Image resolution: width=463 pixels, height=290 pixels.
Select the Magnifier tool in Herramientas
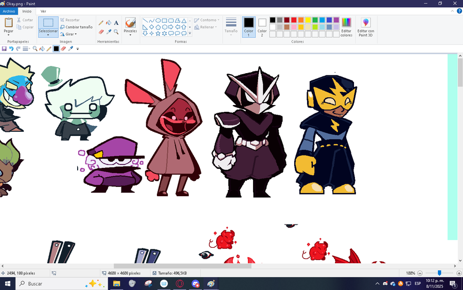pos(116,31)
